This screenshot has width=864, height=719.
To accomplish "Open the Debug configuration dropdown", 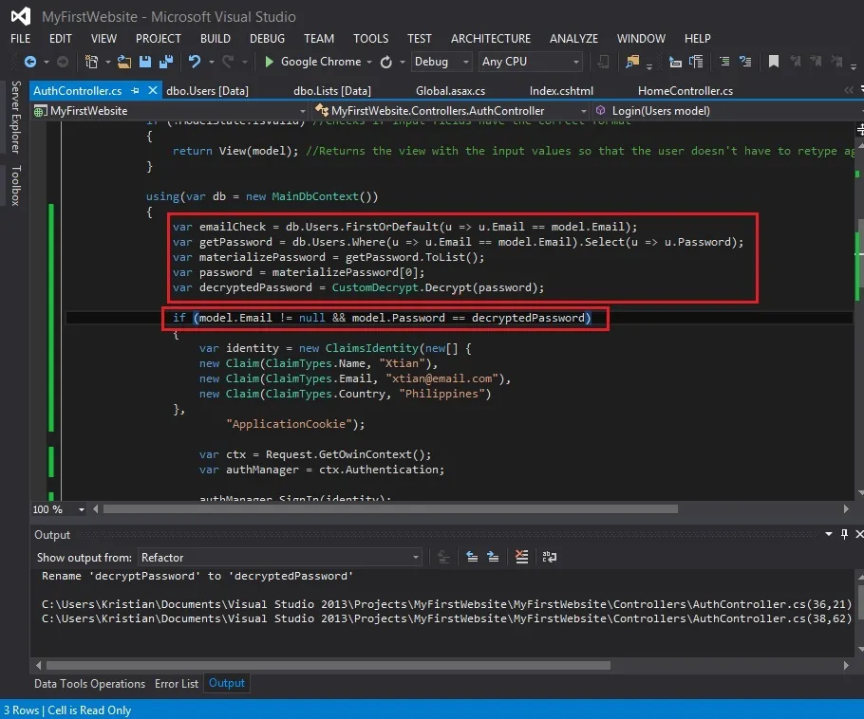I will 441,62.
